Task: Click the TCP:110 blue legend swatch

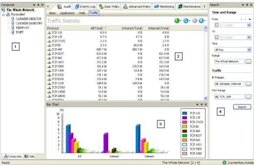Action: tap(184, 113)
